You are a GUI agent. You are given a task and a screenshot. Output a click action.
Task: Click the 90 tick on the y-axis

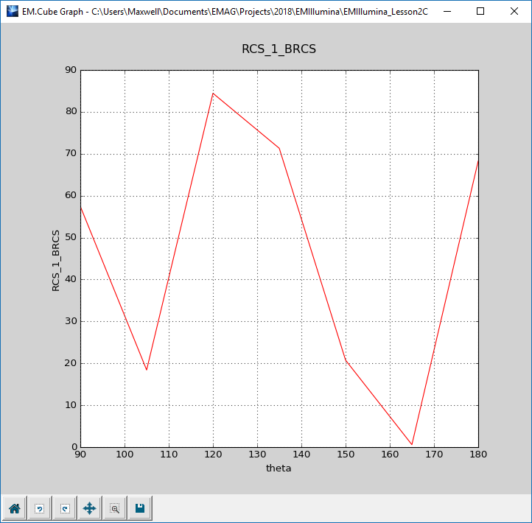[71, 71]
